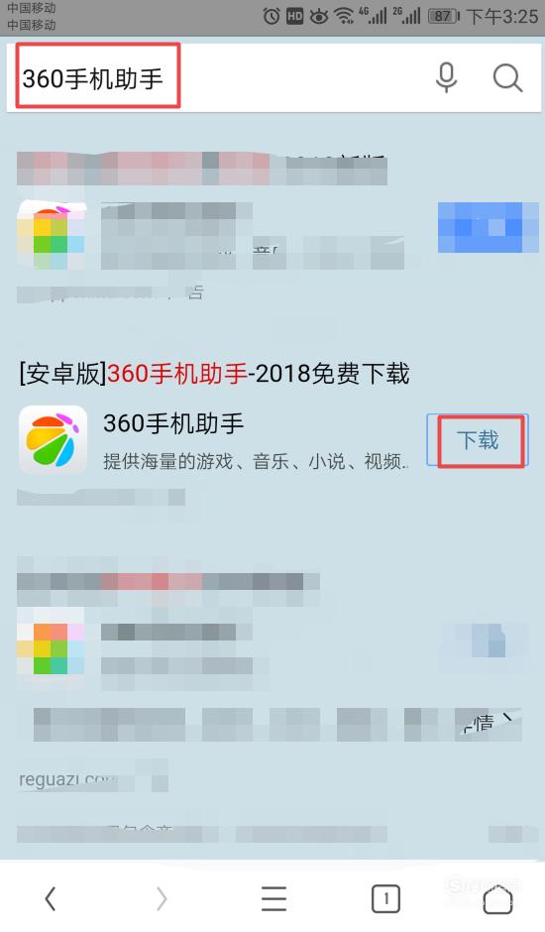Image resolution: width=545 pixels, height=932 pixels.
Task: Open the tab switcher showing 1
Action: [x=385, y=898]
